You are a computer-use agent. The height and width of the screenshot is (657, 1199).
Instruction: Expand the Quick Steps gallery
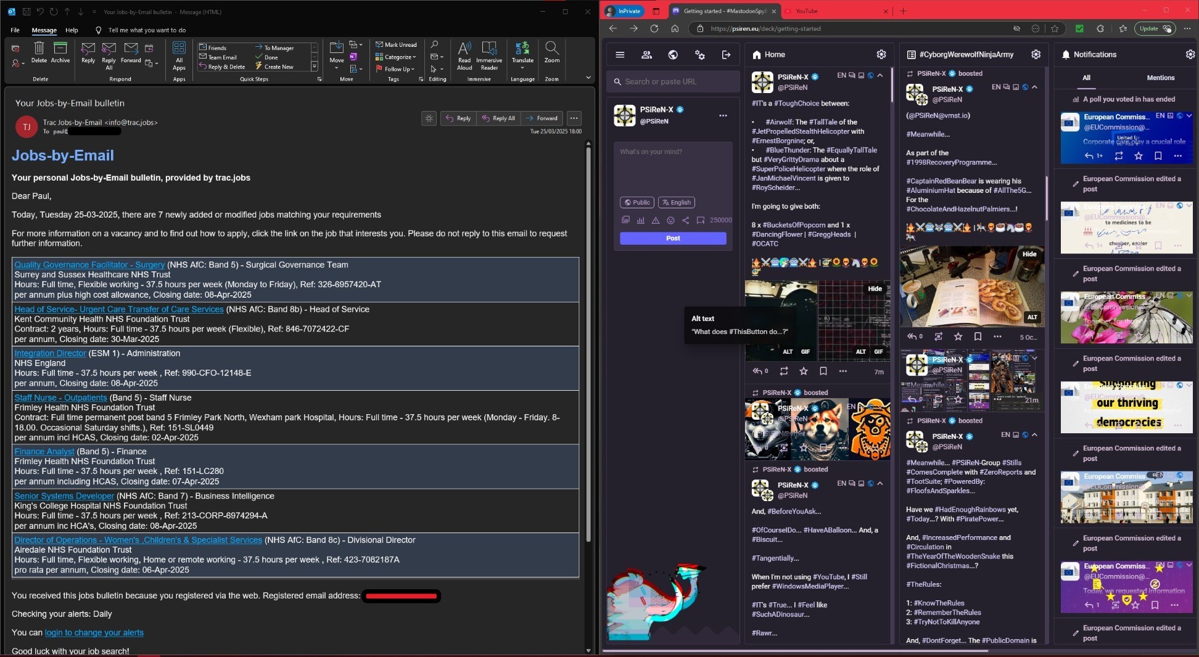[314, 67]
